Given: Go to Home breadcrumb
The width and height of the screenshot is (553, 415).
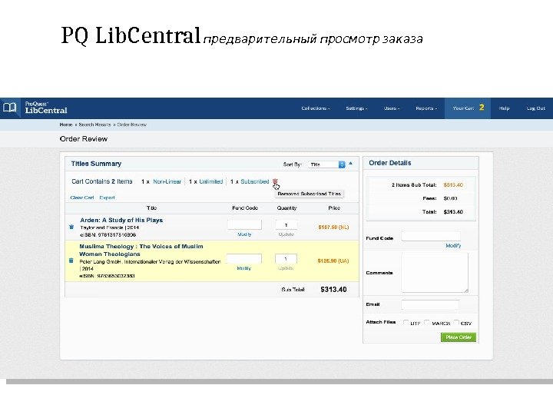Looking at the screenshot, I should pos(66,124).
